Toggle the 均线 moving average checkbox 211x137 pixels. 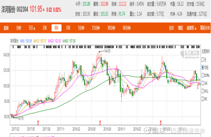[203, 67]
